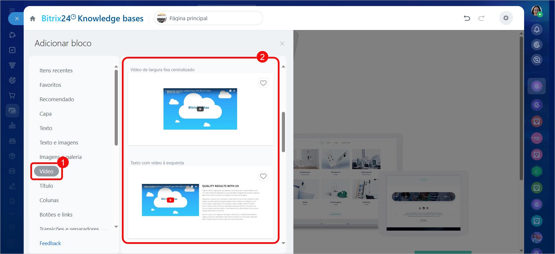Click the user avatar at top right
The image size is (555, 254).
pos(537,11)
